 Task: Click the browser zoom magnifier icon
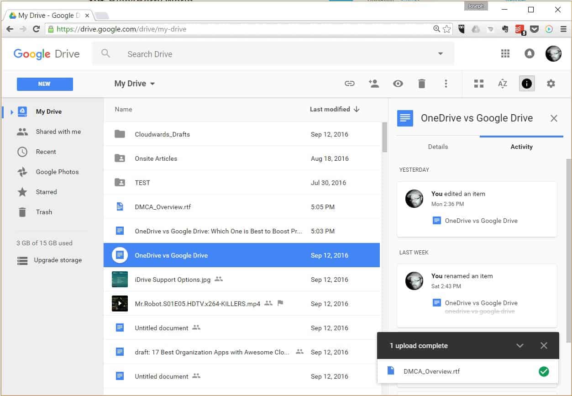(x=437, y=29)
